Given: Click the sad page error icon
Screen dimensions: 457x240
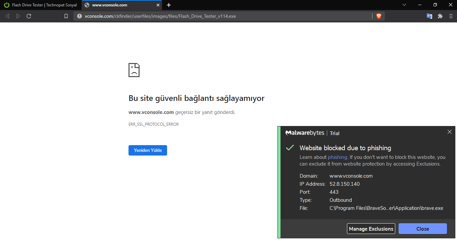Looking at the screenshot, I should click(134, 70).
